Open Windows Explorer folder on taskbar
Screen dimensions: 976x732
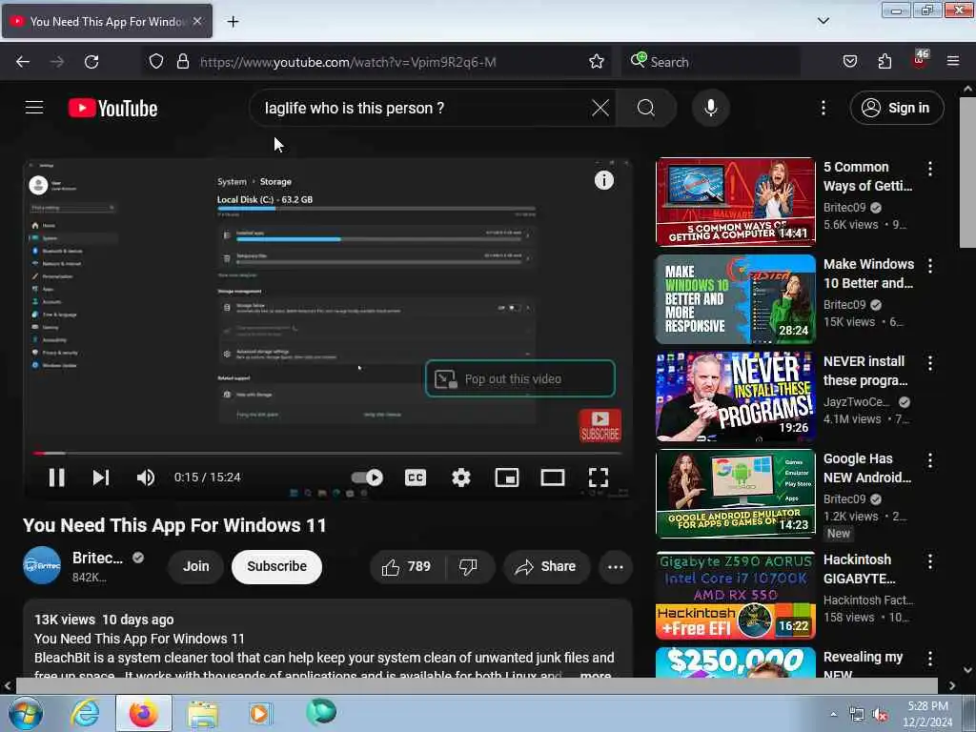[x=202, y=713]
